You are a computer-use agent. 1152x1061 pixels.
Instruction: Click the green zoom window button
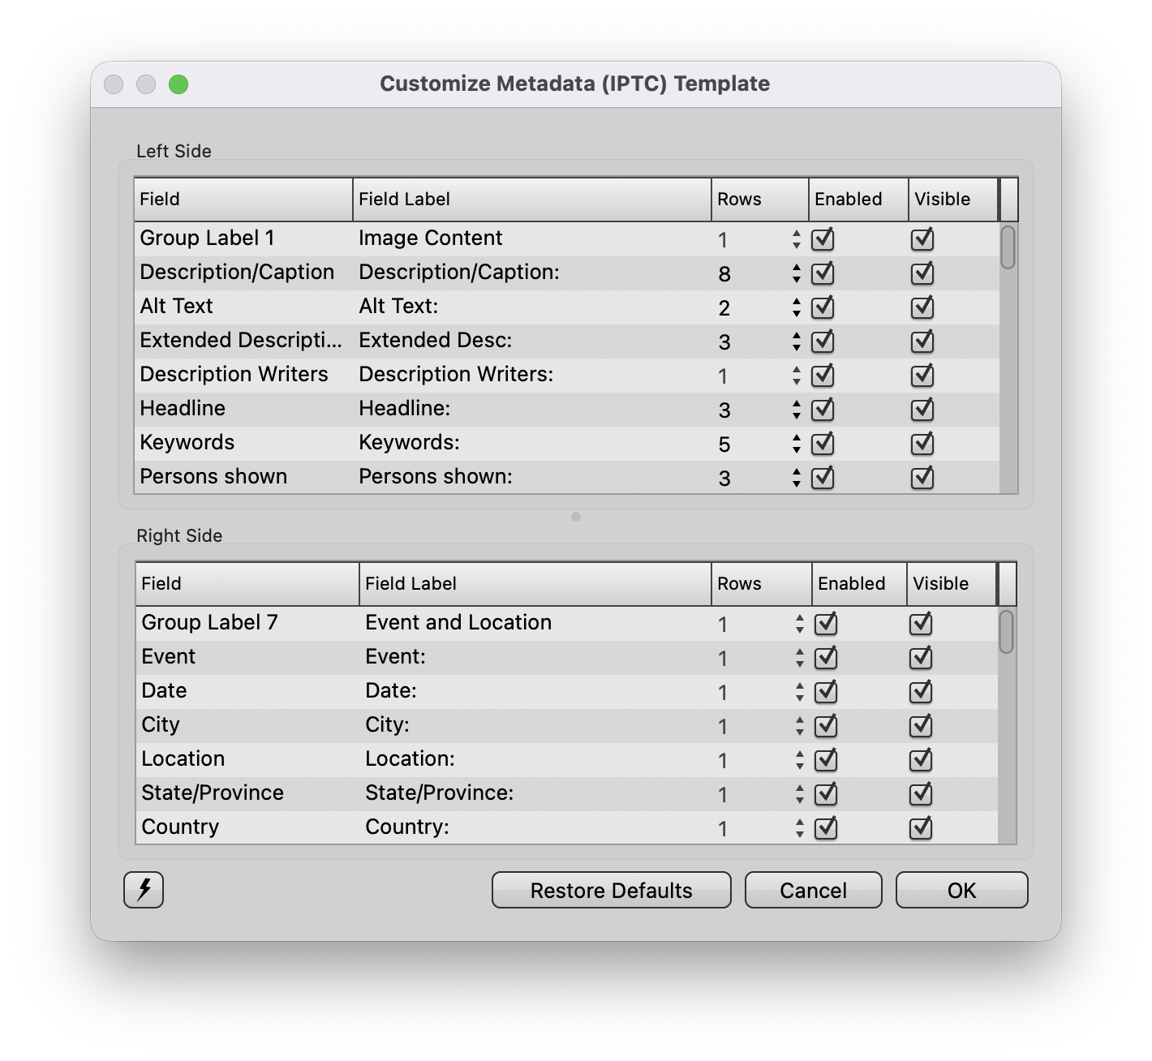click(178, 84)
